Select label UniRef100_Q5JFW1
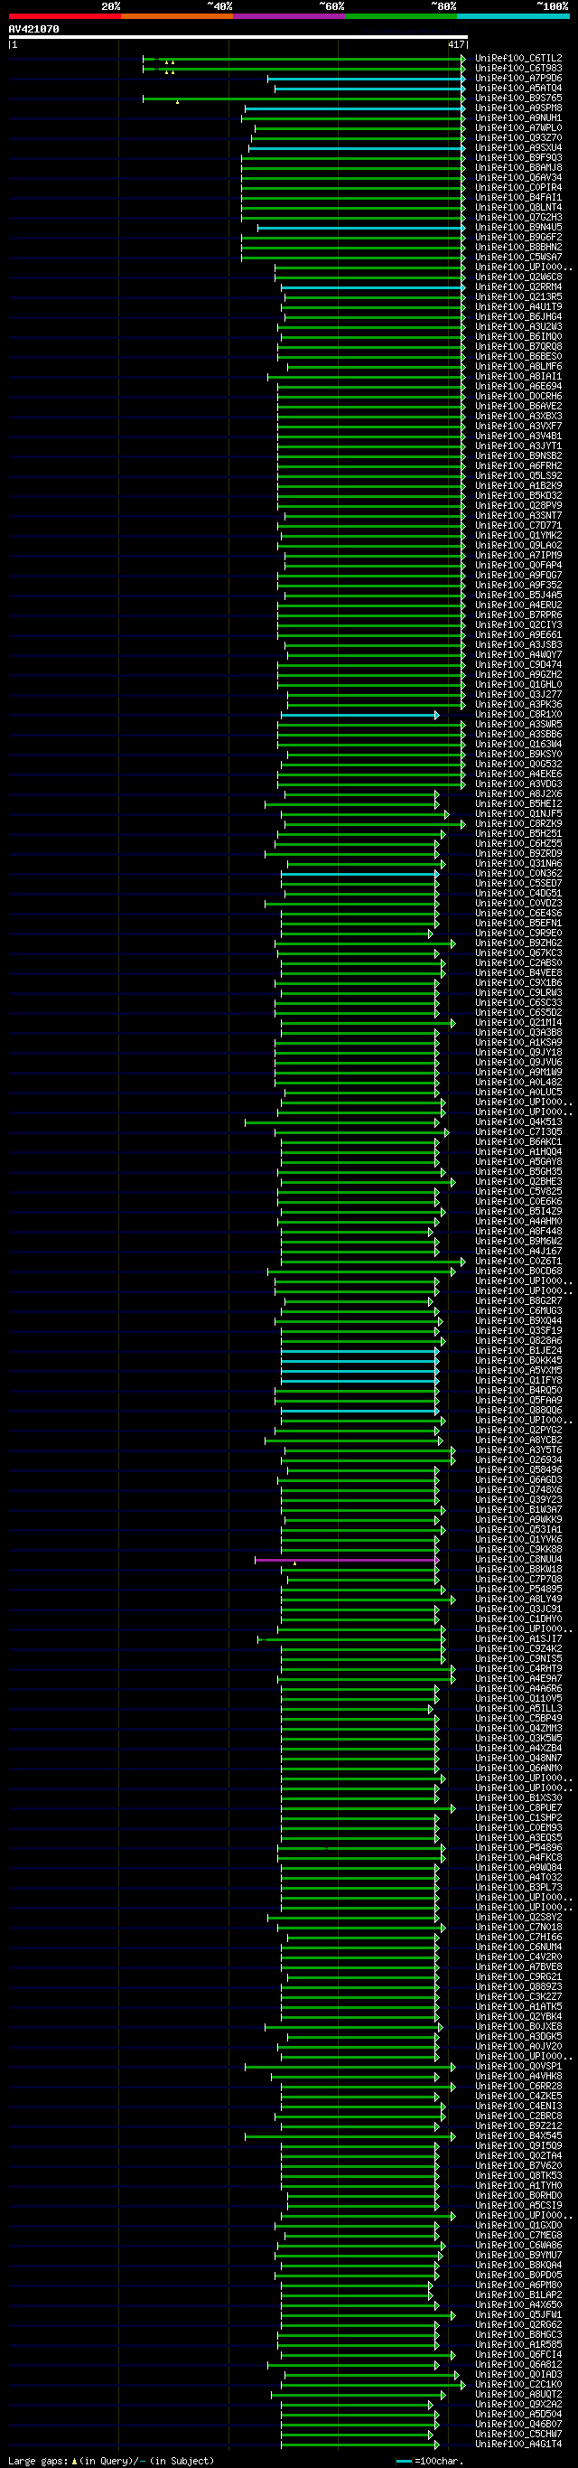578x2468 pixels. (x=517, y=2314)
